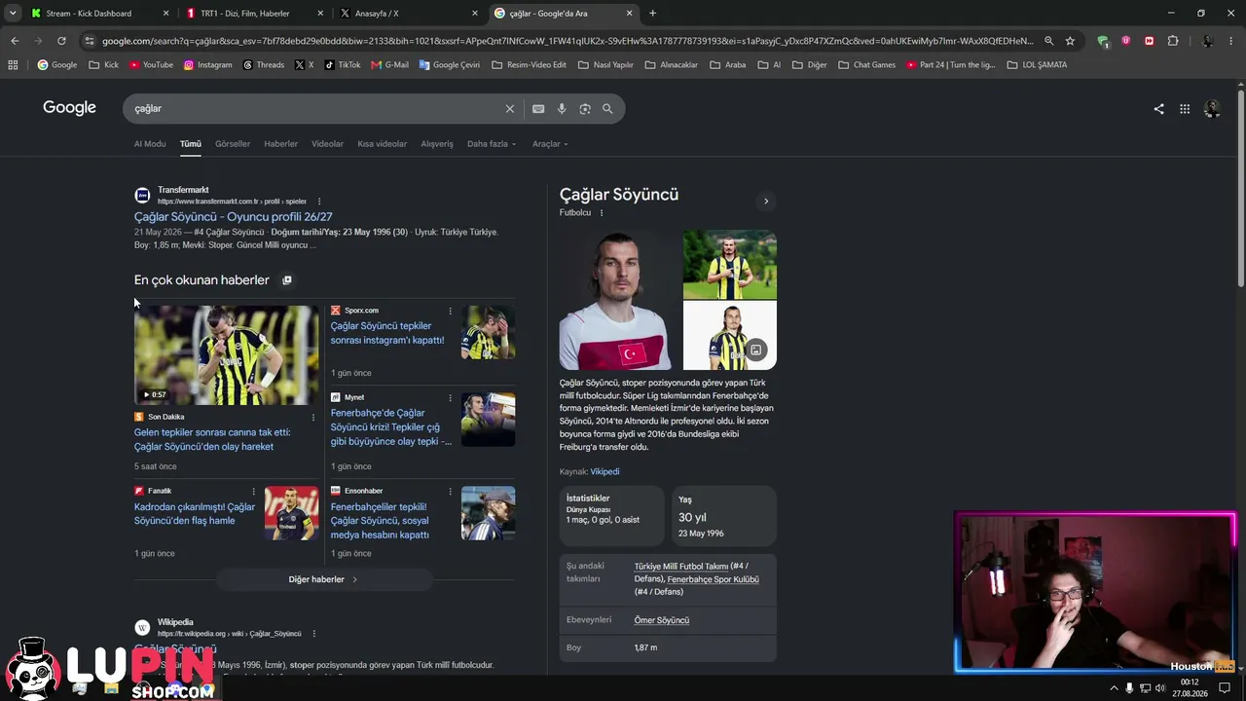Screen dimensions: 1246x701
Task: Select the Haberler search tab
Action: (280, 144)
